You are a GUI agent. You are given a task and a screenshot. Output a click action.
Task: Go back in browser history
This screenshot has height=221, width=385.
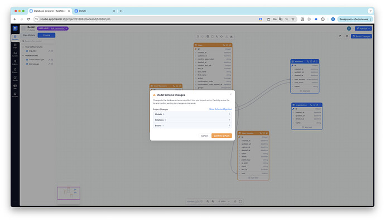click(15, 19)
